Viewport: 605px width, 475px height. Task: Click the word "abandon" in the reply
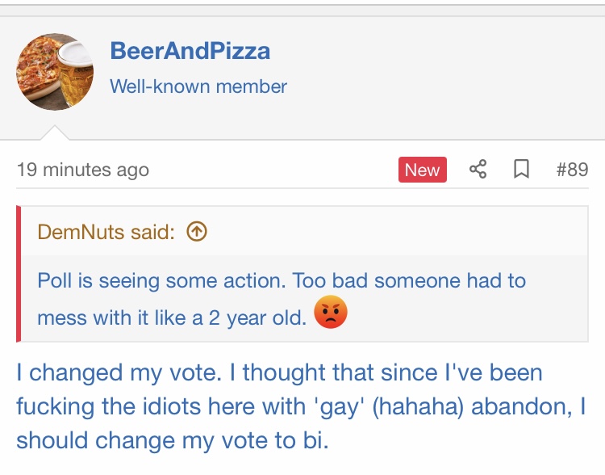pos(522,407)
